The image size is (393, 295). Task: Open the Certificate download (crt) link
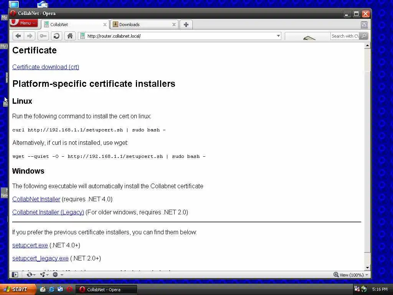pyautogui.click(x=46, y=67)
